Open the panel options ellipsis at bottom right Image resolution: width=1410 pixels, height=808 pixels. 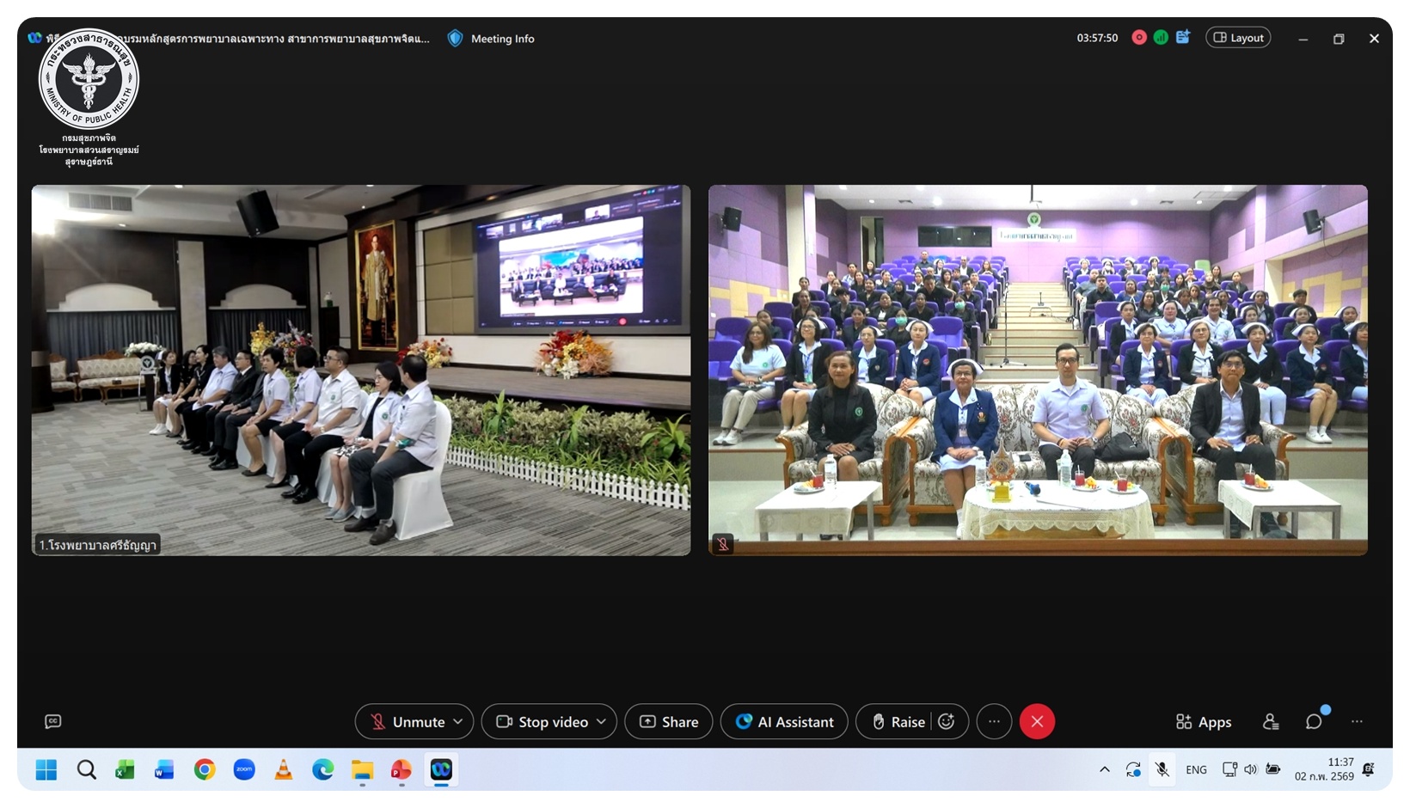click(x=1357, y=722)
